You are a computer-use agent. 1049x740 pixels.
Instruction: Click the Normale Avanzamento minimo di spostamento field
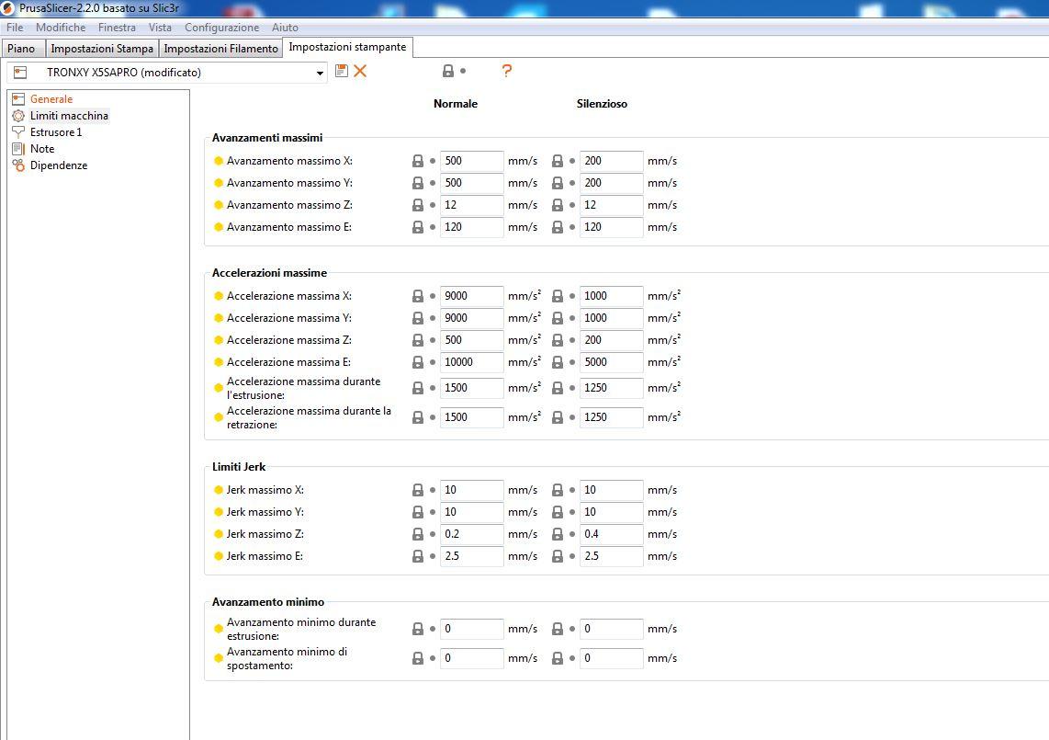coord(471,658)
